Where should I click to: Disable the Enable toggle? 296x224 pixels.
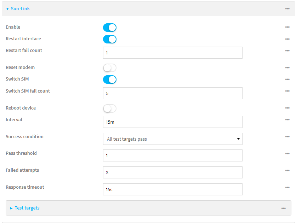pyautogui.click(x=109, y=27)
